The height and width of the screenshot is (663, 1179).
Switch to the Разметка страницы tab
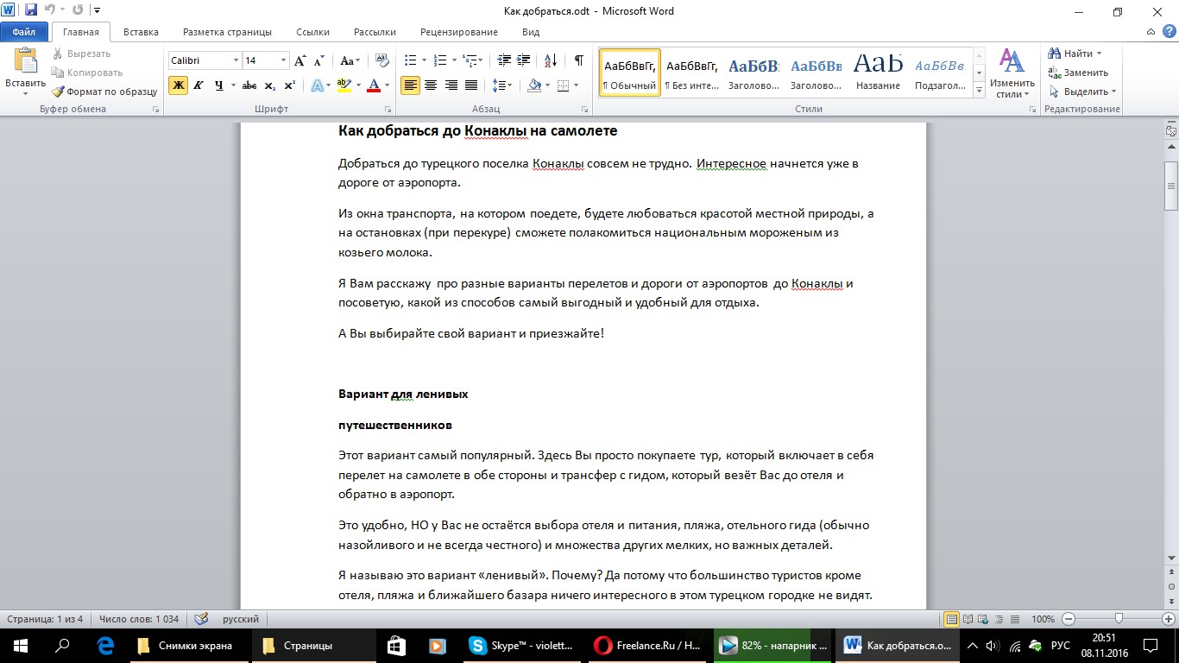[x=227, y=32]
